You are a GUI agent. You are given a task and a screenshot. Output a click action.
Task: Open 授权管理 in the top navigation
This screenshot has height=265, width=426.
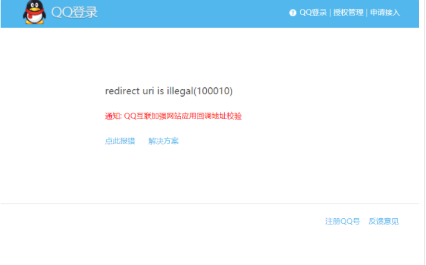(348, 12)
